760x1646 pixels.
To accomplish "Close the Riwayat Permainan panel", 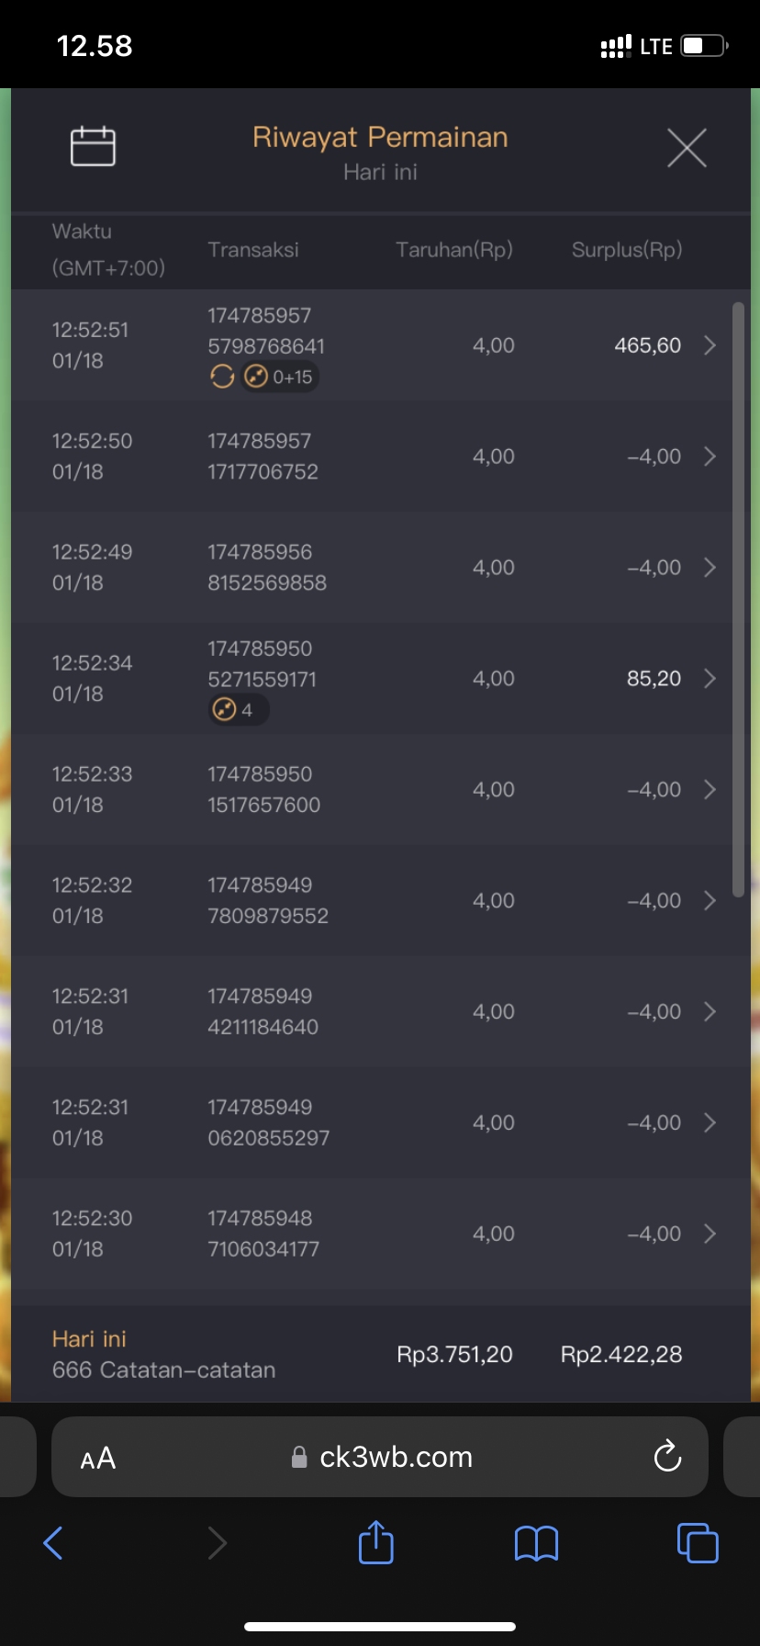I will pyautogui.click(x=687, y=148).
